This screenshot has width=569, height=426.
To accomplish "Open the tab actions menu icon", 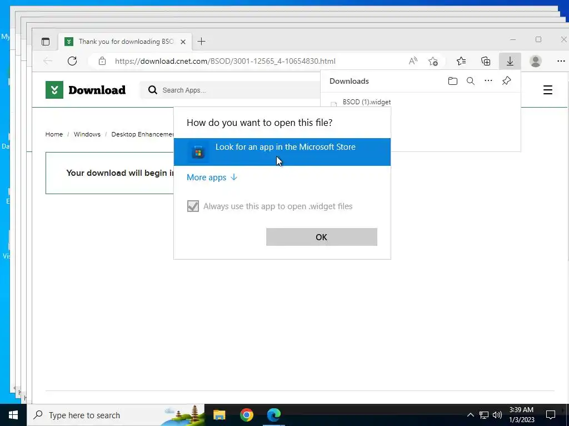I will [46, 42].
